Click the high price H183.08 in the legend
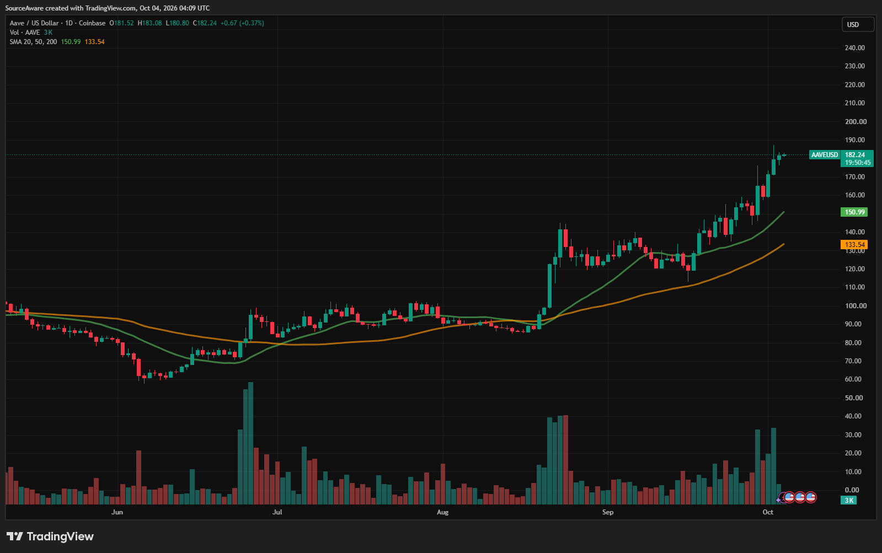This screenshot has height=553, width=882. click(149, 23)
